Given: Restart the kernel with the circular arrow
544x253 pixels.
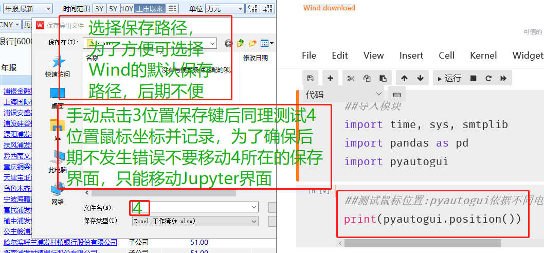Looking at the screenshot, I should [x=488, y=78].
